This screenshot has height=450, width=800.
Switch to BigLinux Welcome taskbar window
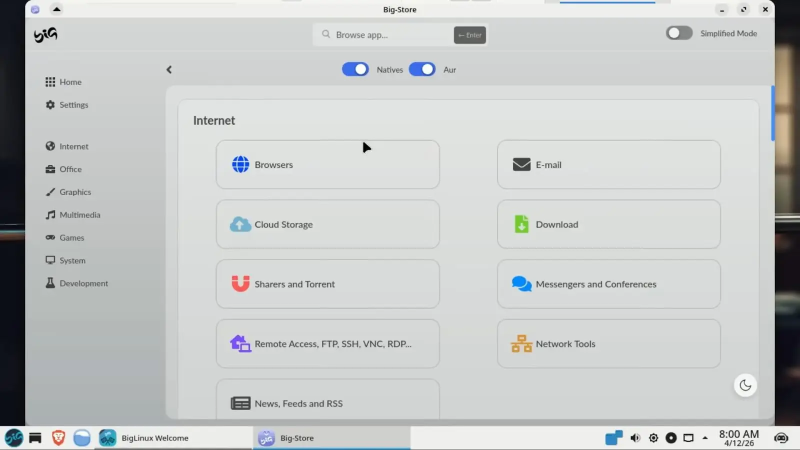173,438
